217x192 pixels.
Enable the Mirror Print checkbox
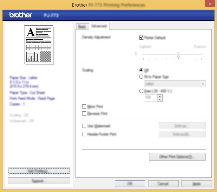click(84, 106)
